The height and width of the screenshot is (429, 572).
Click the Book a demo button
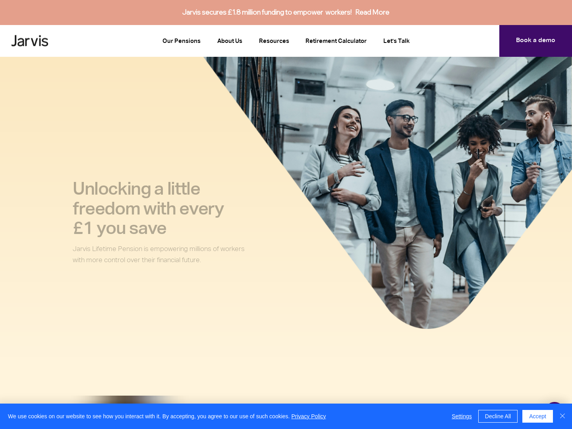click(x=535, y=41)
